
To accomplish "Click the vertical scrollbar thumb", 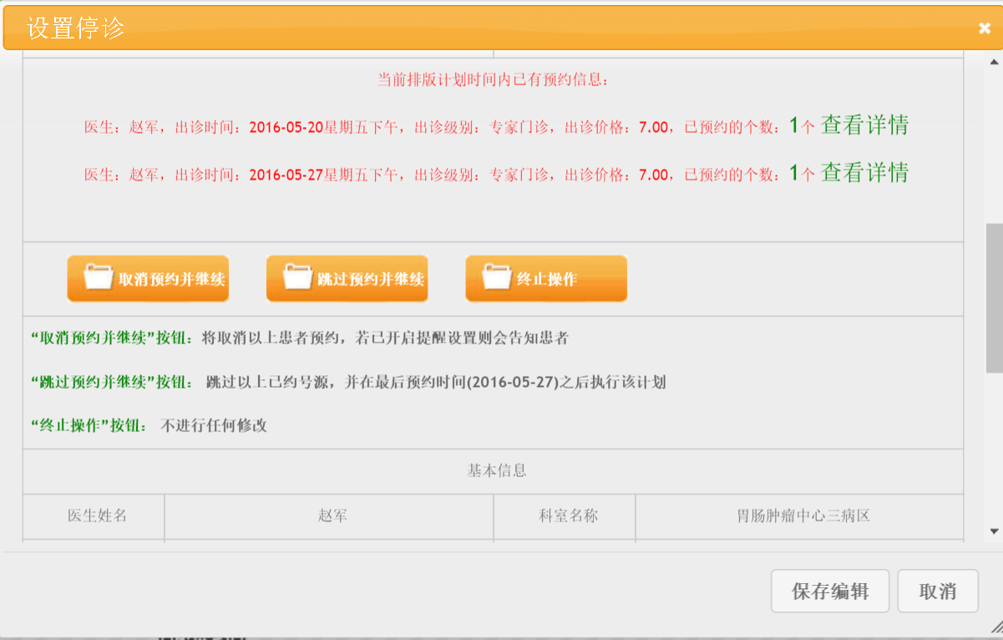I will pyautogui.click(x=994, y=297).
